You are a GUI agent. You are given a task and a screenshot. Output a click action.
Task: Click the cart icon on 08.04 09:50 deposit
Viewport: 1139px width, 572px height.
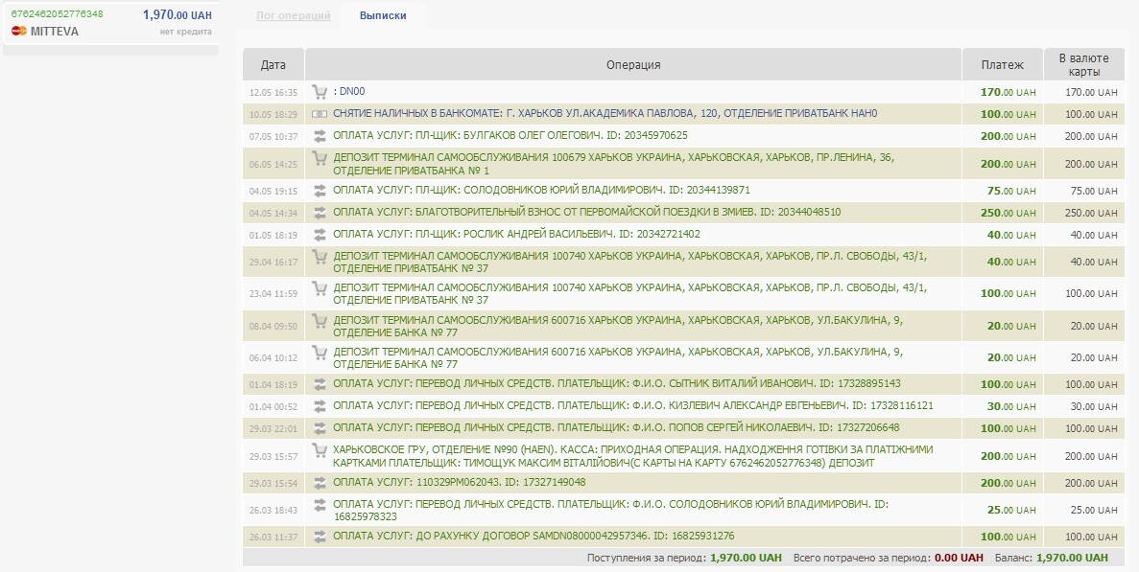[x=320, y=321]
